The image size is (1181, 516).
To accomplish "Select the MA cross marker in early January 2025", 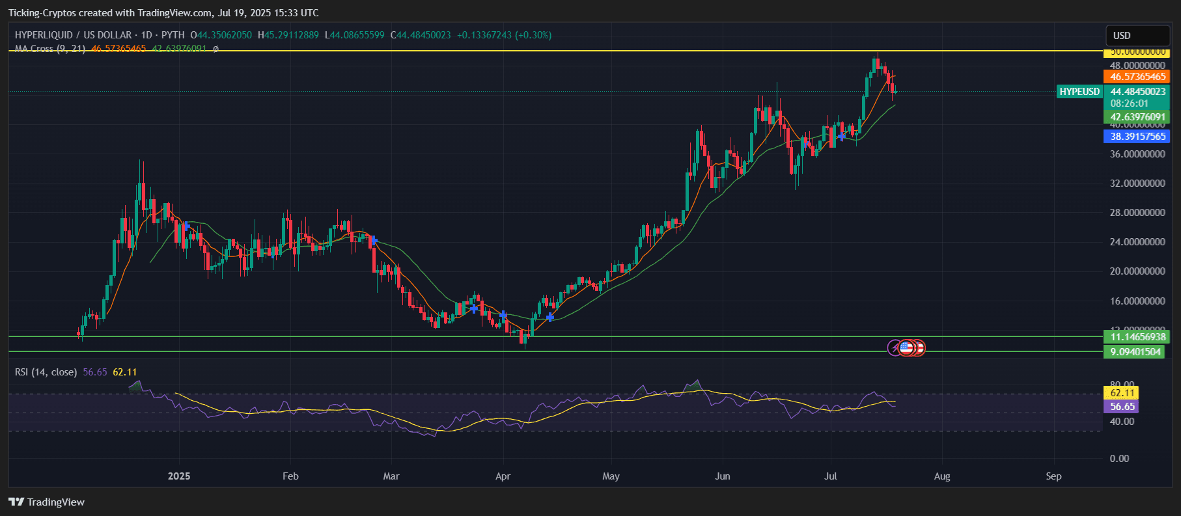I will [x=186, y=226].
